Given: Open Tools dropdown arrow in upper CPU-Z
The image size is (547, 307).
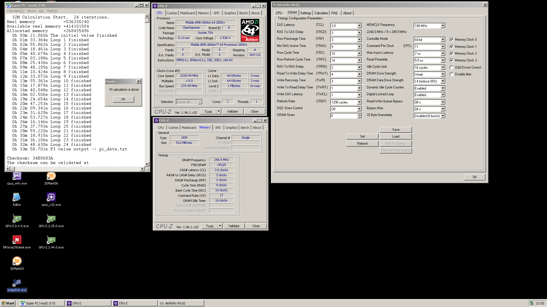Looking at the screenshot, I should coord(219,111).
